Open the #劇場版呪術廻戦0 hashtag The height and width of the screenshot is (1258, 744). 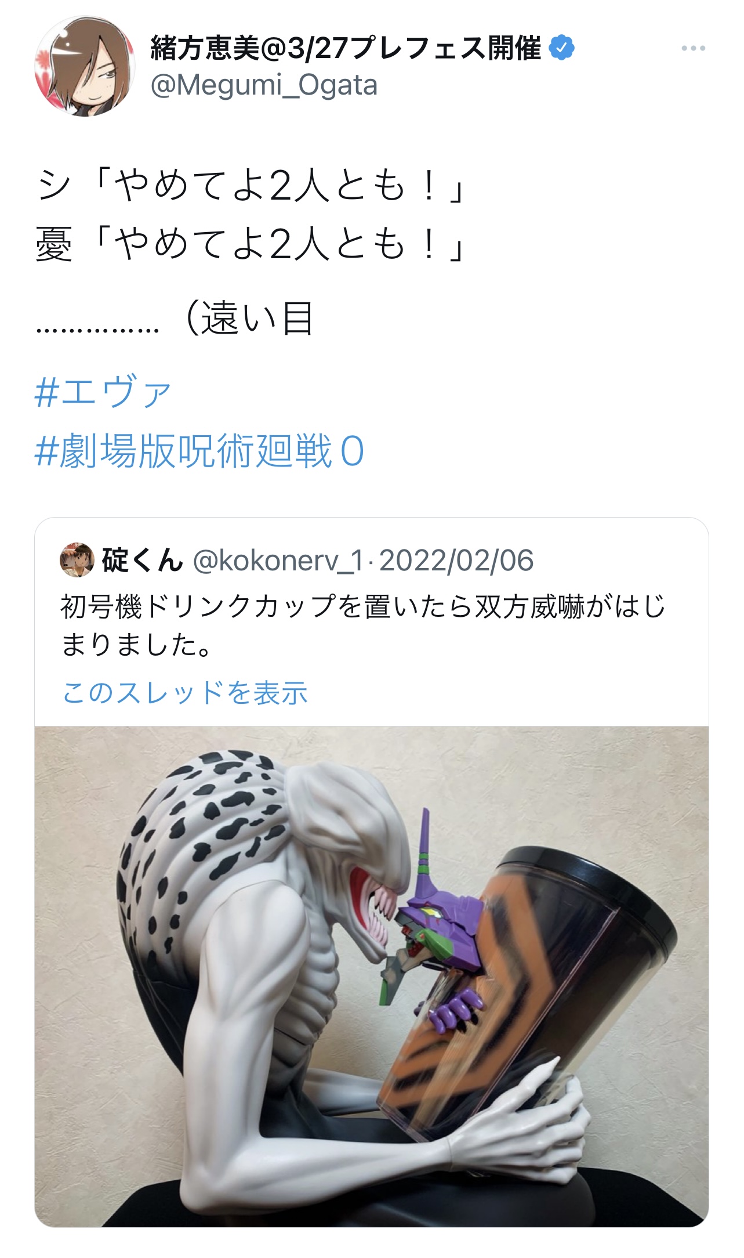pos(199,451)
